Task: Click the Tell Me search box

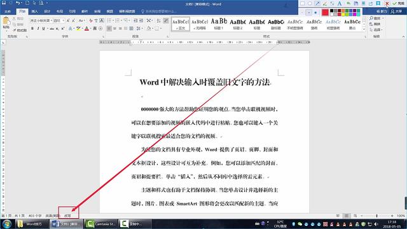Action: click(159, 11)
